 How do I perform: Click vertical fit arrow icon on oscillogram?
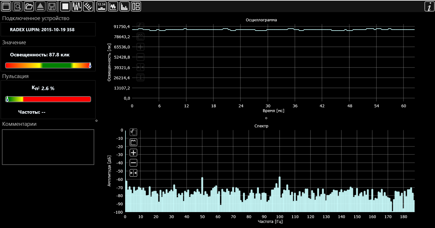(x=140, y=77)
